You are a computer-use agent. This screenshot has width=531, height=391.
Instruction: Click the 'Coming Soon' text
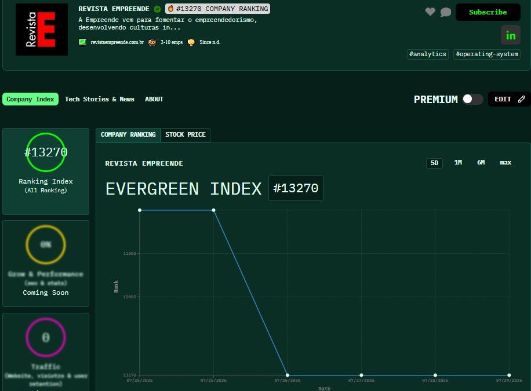[x=46, y=293]
